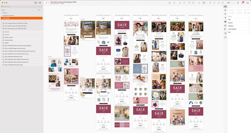Expand the SS21_09032021 MidSeason Sale layer group
Screen dimensions: 251x133
pos(2,56)
